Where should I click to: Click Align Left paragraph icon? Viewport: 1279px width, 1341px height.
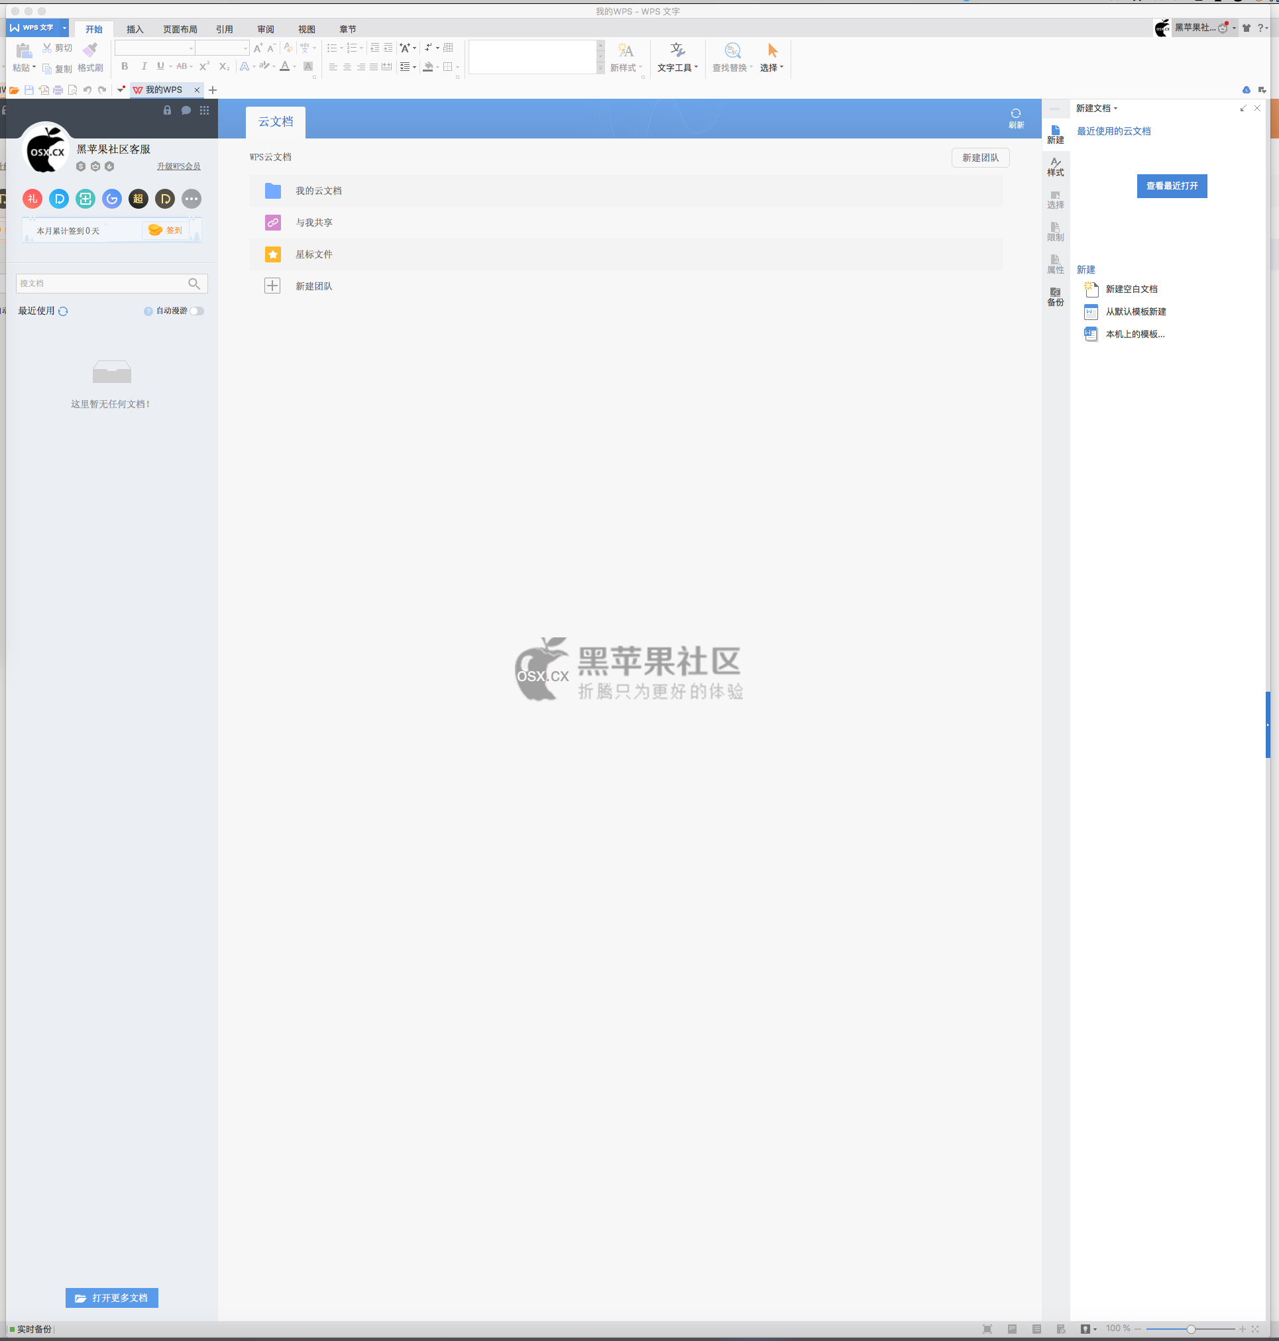click(333, 67)
